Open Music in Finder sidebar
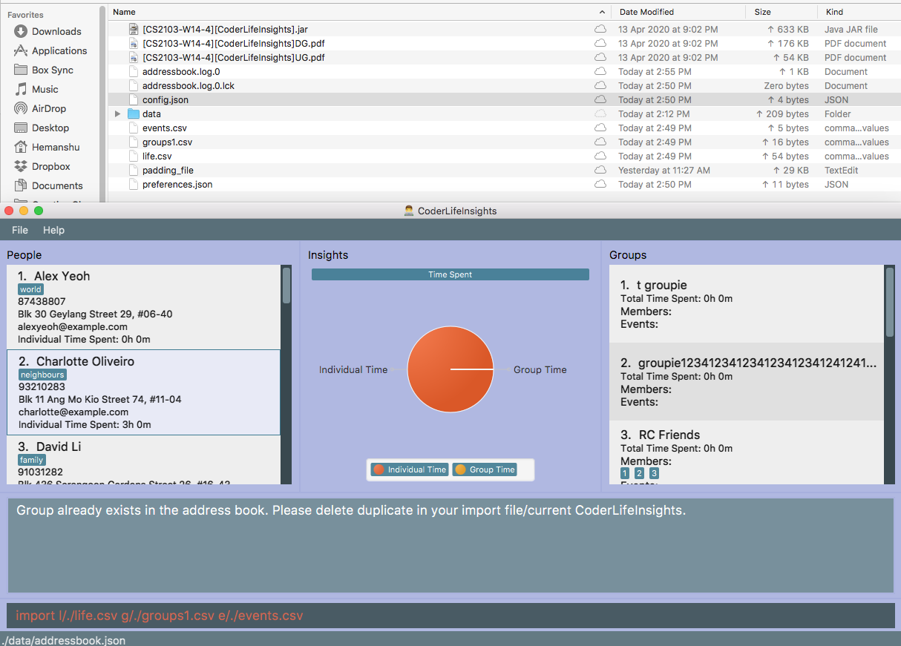Screen dimensions: 901x646 pyautogui.click(x=36, y=89)
